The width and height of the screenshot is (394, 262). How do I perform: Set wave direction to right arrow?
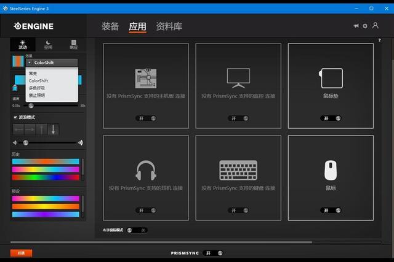point(30,129)
